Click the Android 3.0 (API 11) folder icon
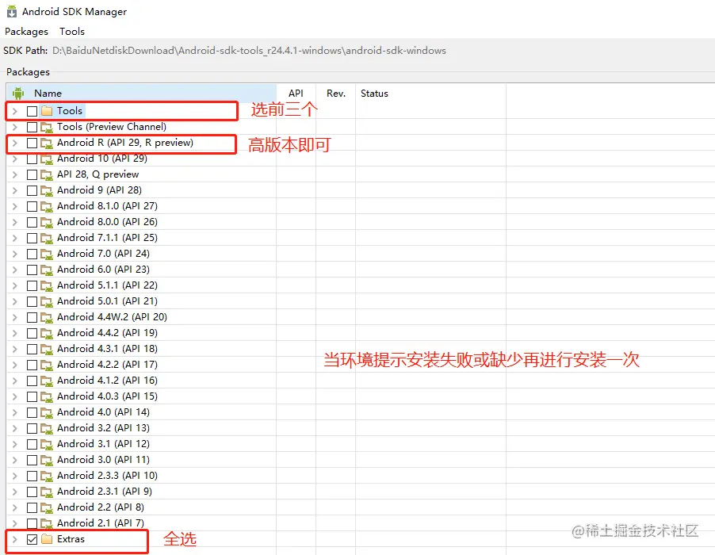Screen dimensions: 715x555 pyautogui.click(x=47, y=460)
